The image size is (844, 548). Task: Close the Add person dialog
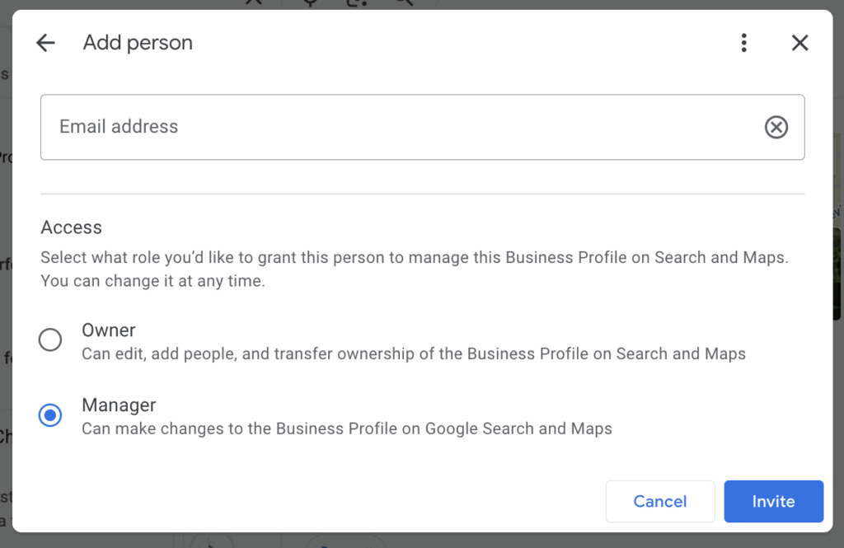click(x=799, y=43)
